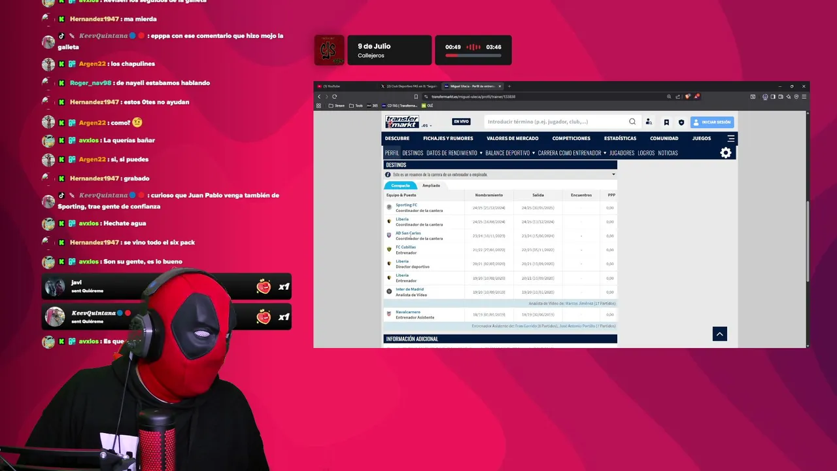Switch to the Club Deportivo FAS X tab
Image resolution: width=837 pixels, height=471 pixels.
coord(409,86)
